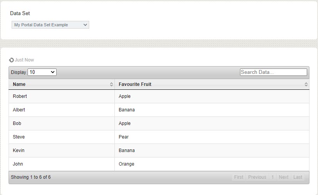Click the Name column header
Image resolution: width=318 pixels, height=195 pixels.
tap(62, 84)
